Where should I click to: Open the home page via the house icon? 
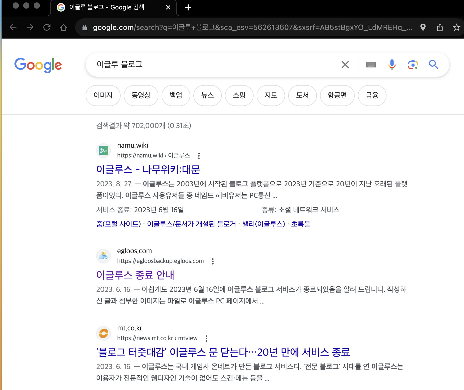click(64, 27)
